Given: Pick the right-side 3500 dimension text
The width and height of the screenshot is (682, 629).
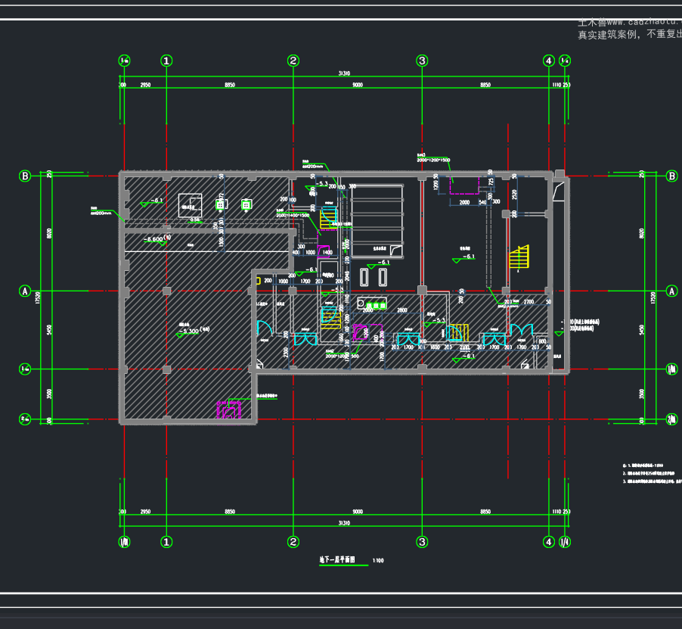Looking at the screenshot, I should click(642, 394).
